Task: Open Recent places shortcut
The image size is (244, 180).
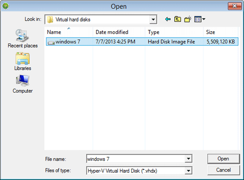Action: [22, 39]
